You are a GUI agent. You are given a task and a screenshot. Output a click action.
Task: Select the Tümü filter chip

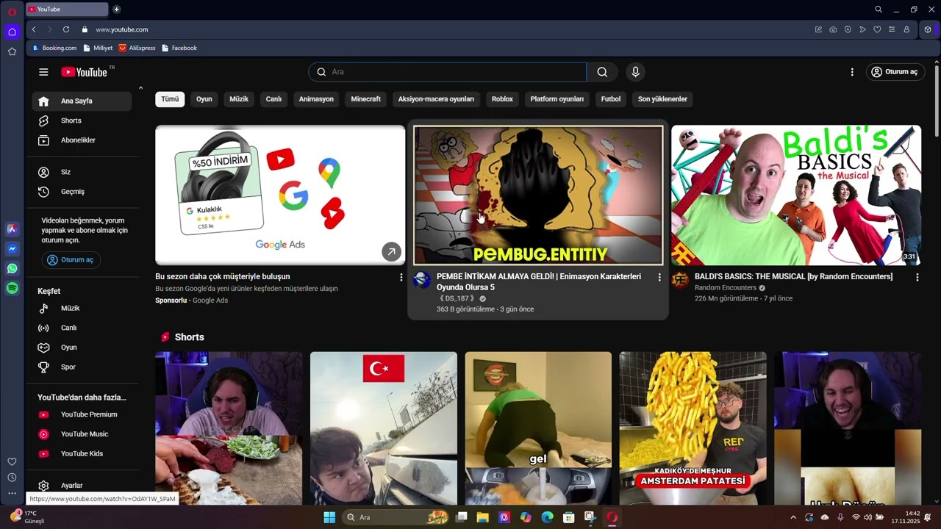[x=170, y=99]
